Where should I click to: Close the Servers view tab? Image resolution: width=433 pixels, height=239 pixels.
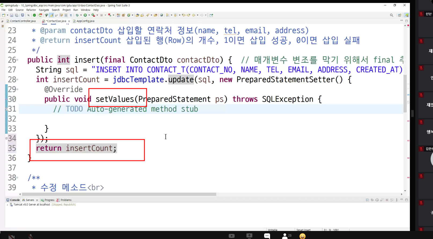point(37,200)
